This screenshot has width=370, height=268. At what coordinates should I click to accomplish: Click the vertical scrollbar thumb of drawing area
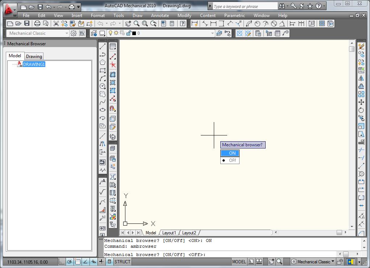coord(352,49)
